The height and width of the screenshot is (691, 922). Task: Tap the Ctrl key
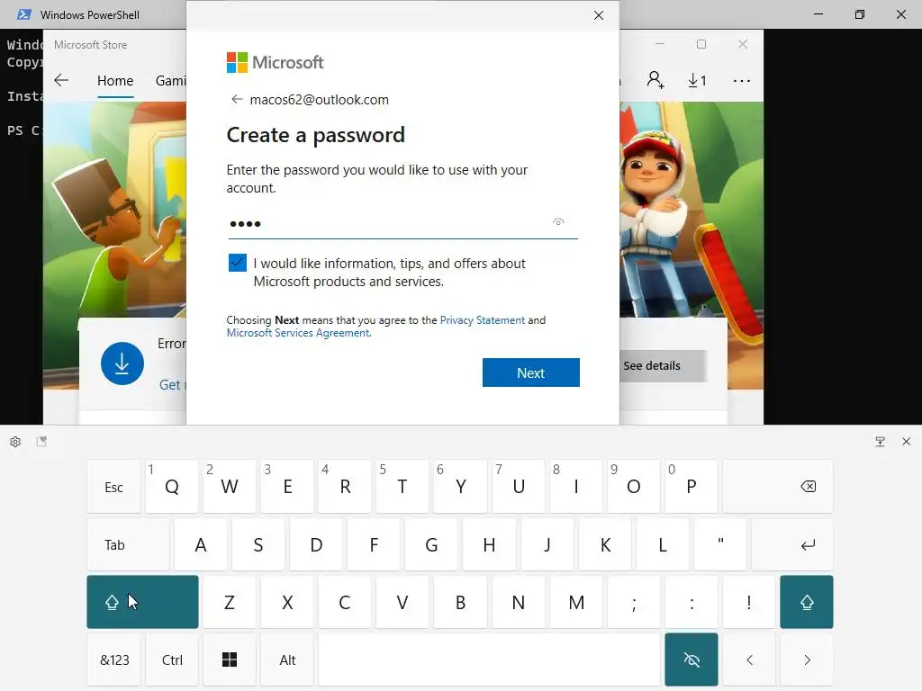coord(172,660)
